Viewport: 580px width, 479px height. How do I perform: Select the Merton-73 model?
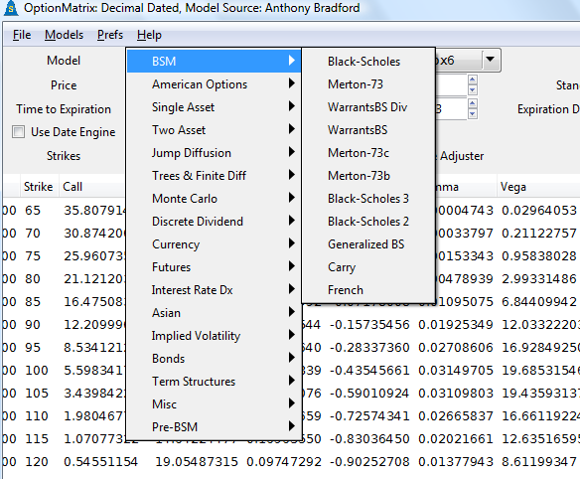(x=368, y=84)
